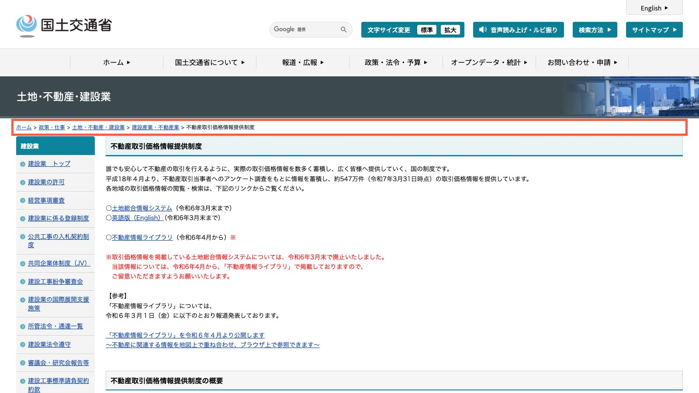
Task: Expand 政策・法令・予算 navigation menu
Action: click(396, 62)
